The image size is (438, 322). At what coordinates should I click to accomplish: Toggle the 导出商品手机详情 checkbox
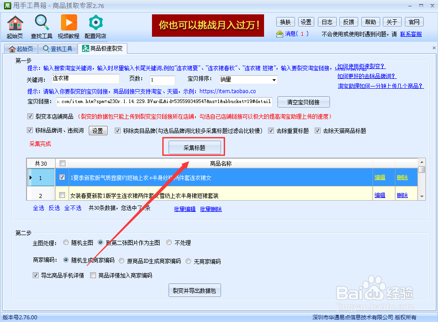click(36, 275)
